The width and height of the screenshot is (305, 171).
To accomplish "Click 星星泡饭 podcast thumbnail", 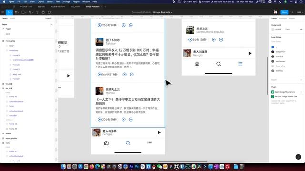I will tap(190, 30).
